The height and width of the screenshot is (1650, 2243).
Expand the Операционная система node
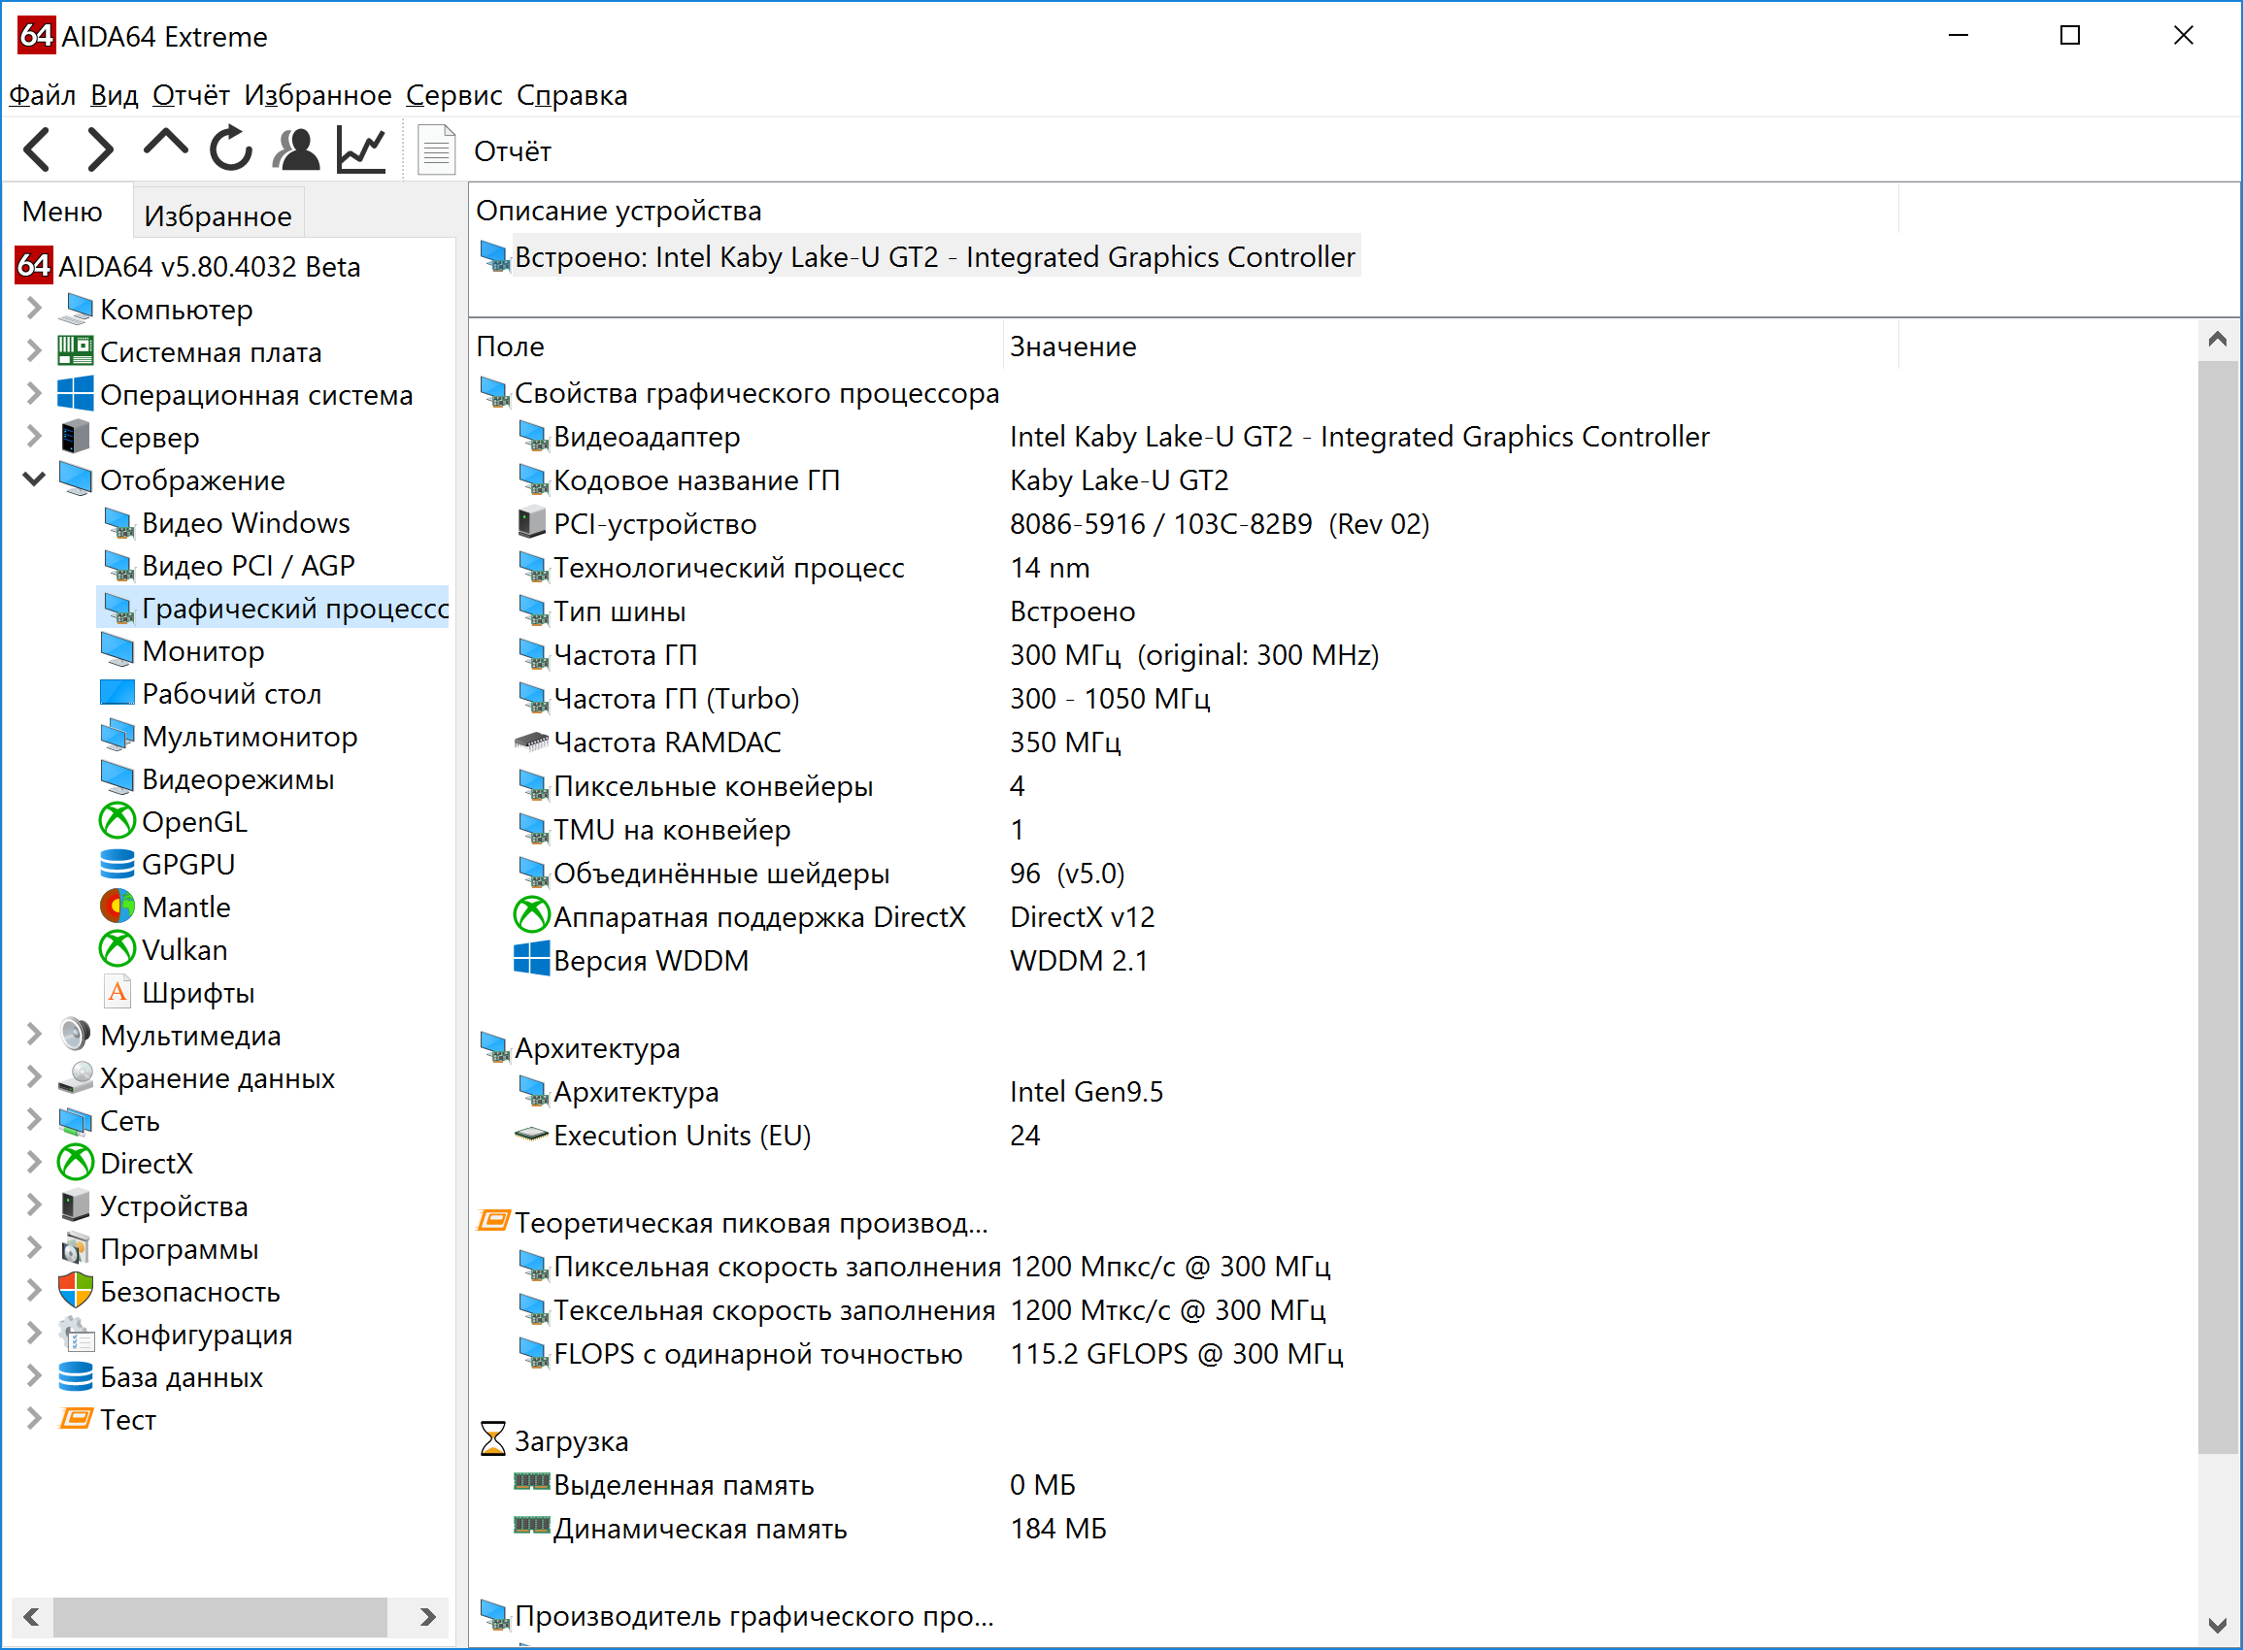[x=34, y=393]
